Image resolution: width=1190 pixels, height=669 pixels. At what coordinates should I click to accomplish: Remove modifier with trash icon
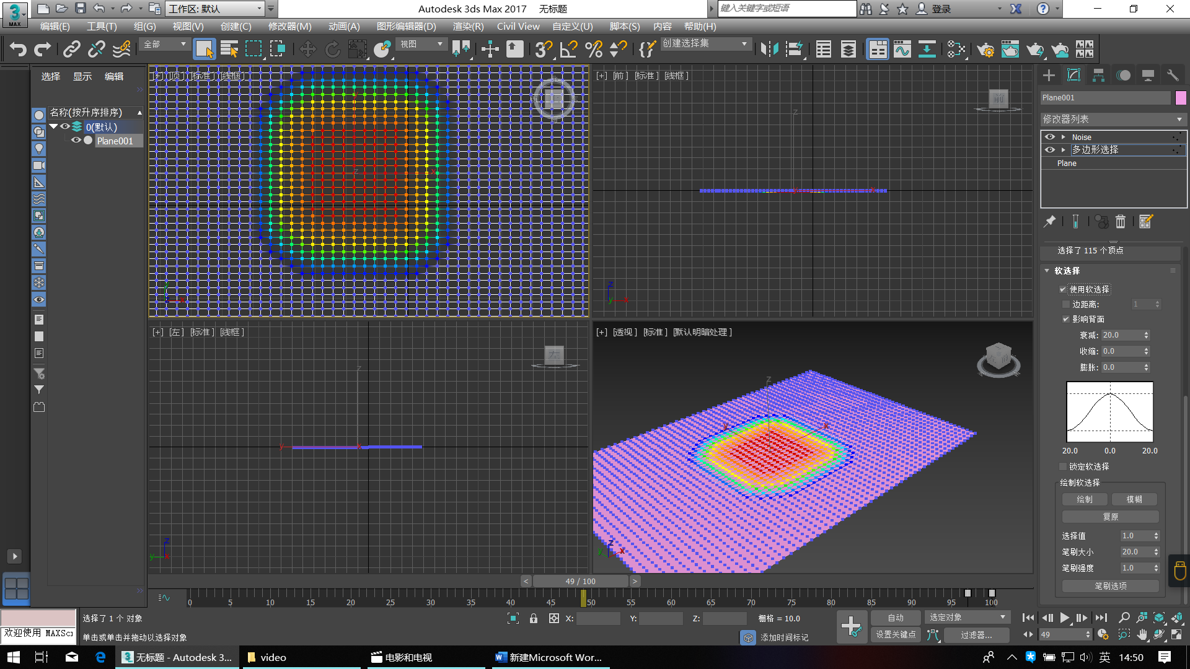tap(1121, 221)
